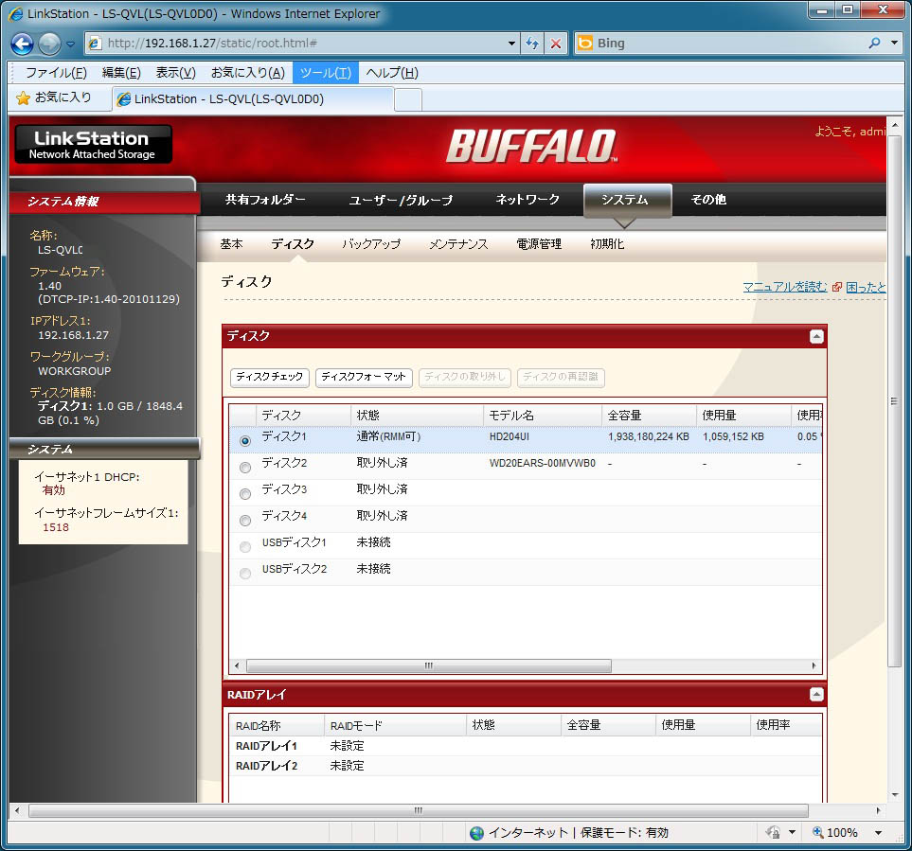Click the security status icon in status bar
This screenshot has width=912, height=851.
(x=773, y=833)
